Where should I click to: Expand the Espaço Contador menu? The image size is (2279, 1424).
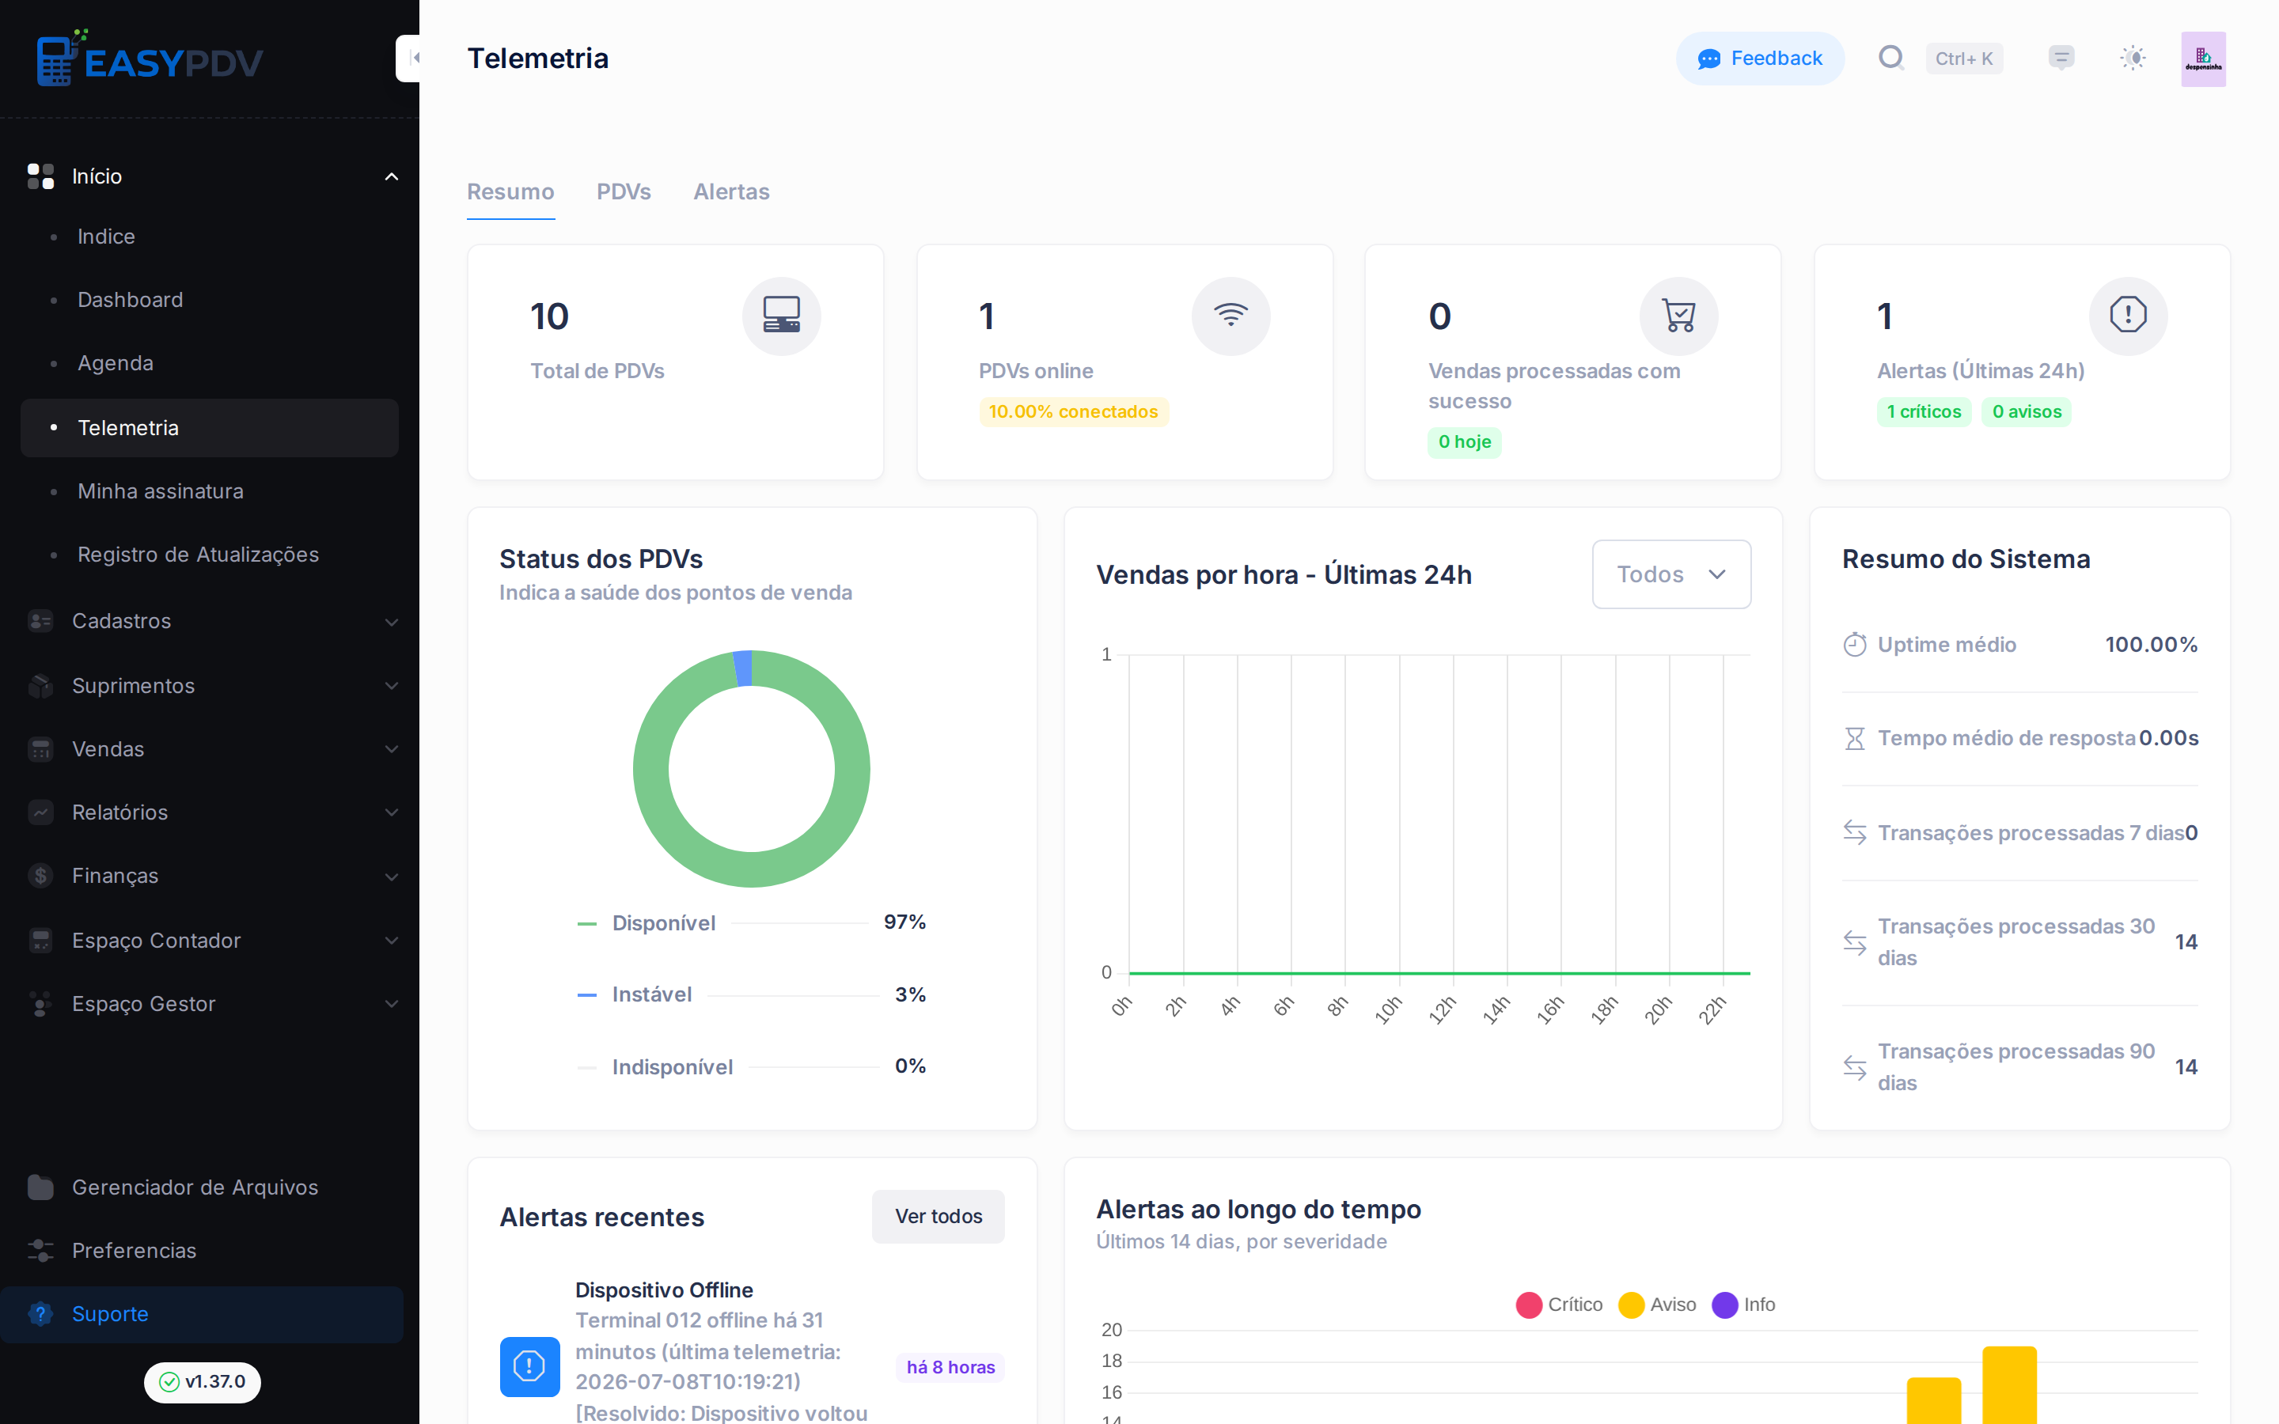pyautogui.click(x=391, y=940)
